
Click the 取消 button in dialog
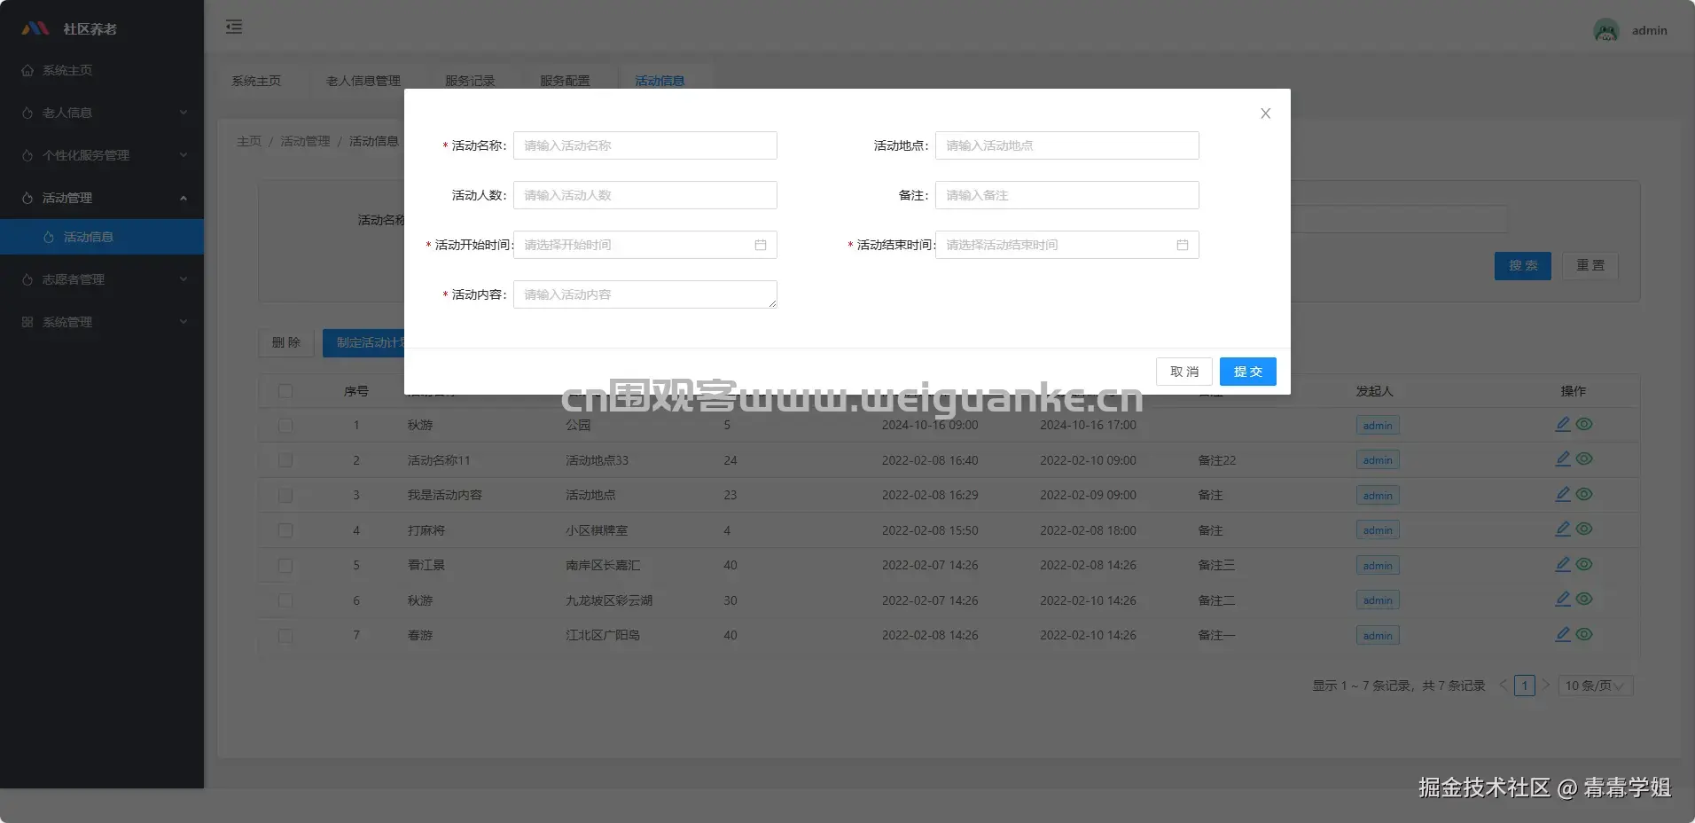[x=1184, y=372]
